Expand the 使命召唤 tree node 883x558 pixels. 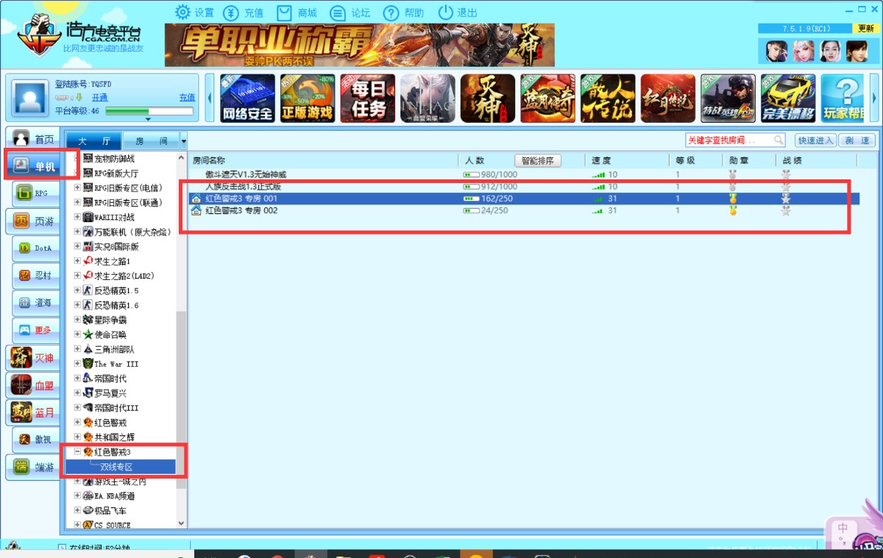[x=78, y=335]
